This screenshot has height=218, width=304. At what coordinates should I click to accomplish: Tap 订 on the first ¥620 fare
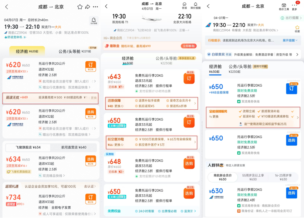91,66
